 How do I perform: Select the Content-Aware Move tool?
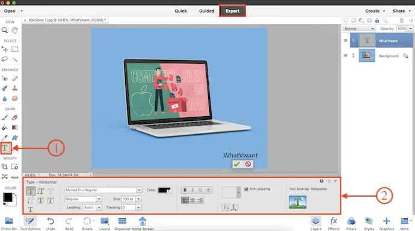click(x=4, y=176)
